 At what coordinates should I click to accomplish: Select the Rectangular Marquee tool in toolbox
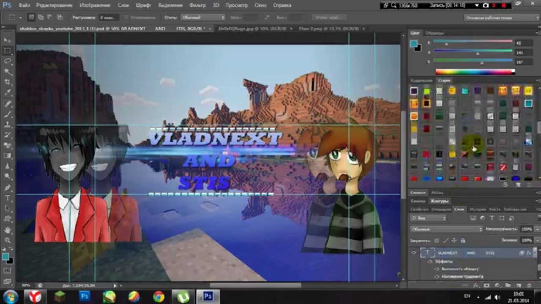click(x=8, y=51)
